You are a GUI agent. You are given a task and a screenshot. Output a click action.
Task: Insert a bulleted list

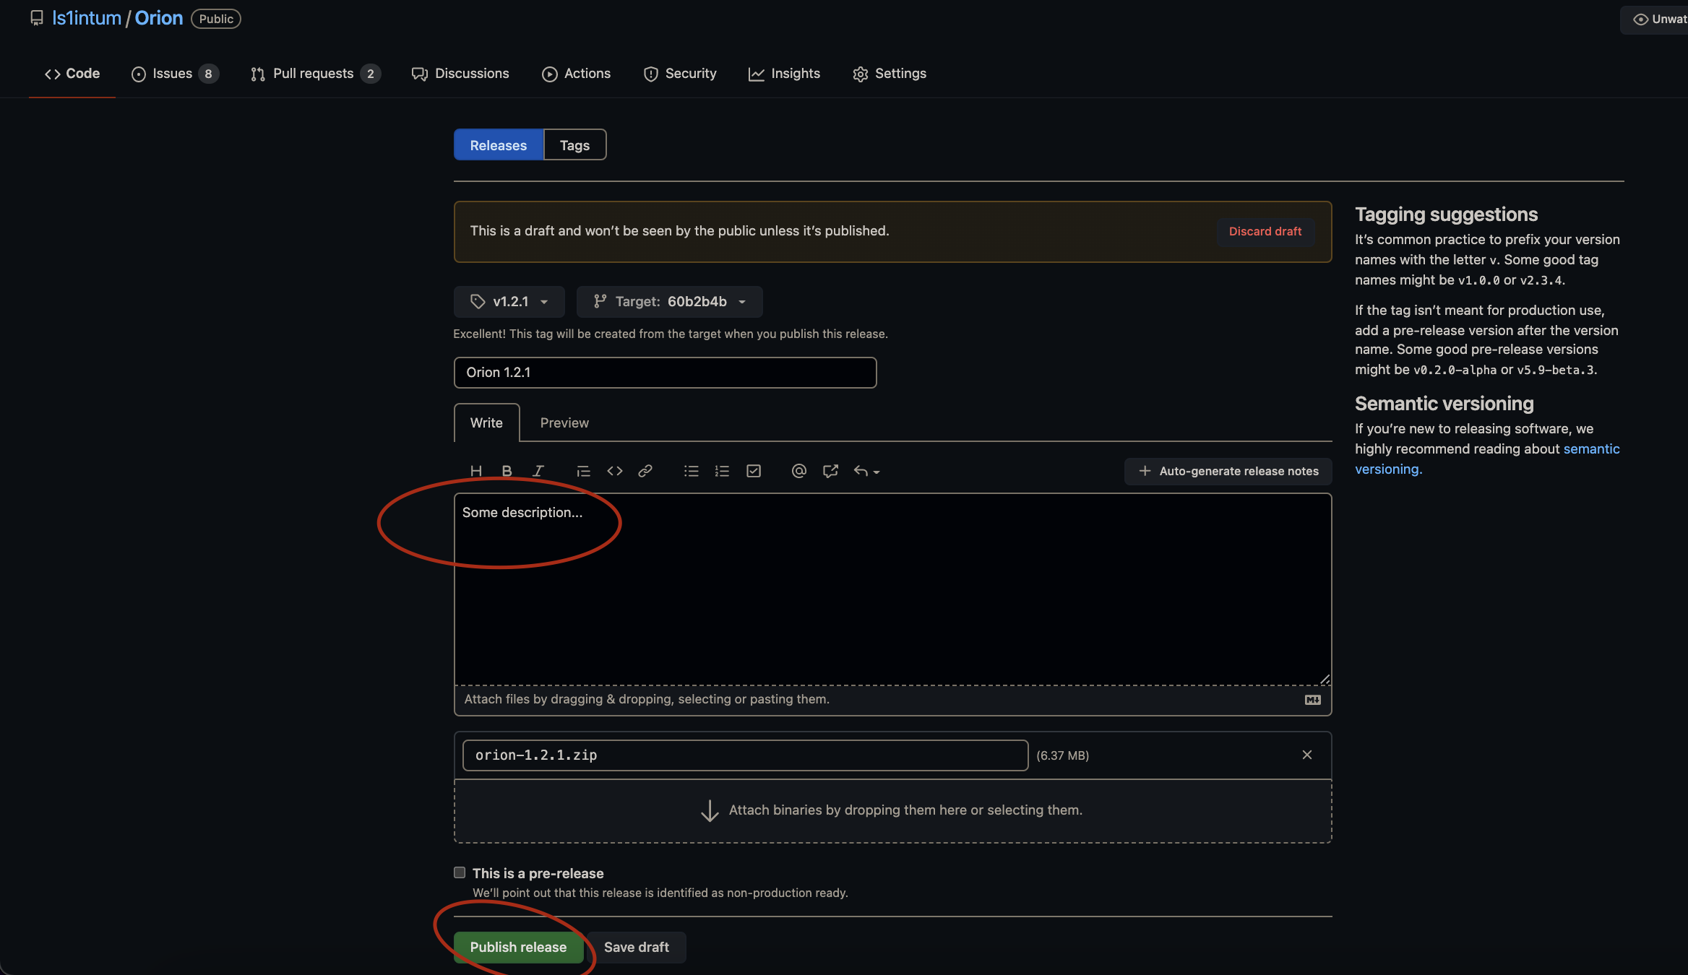tap(691, 471)
